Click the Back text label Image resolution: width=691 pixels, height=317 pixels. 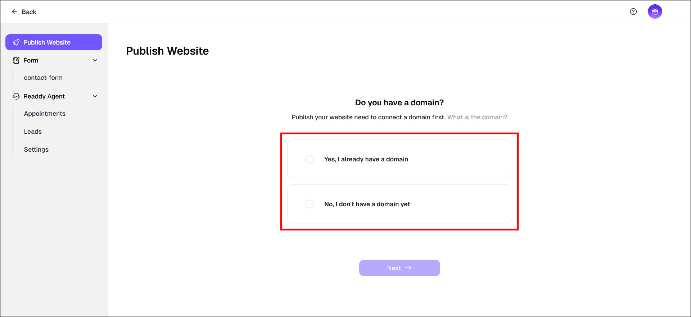pyautogui.click(x=29, y=12)
